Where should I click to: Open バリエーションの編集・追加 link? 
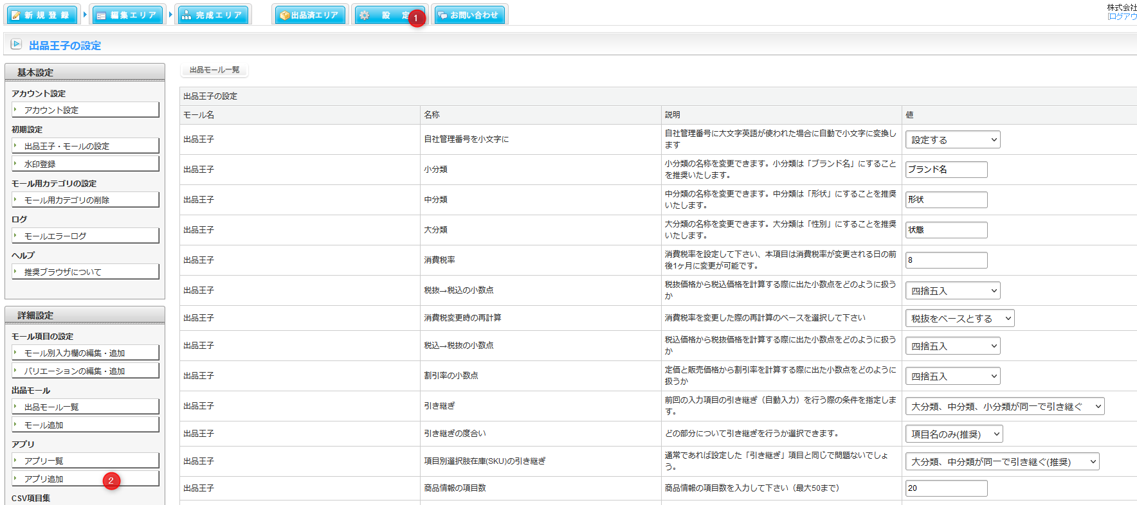[86, 371]
